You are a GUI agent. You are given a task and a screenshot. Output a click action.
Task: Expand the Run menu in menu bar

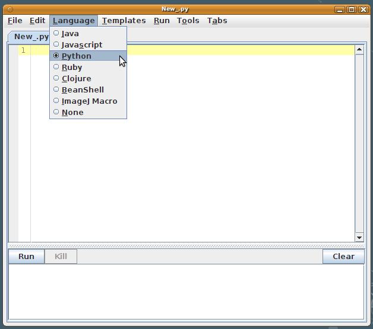pos(162,21)
